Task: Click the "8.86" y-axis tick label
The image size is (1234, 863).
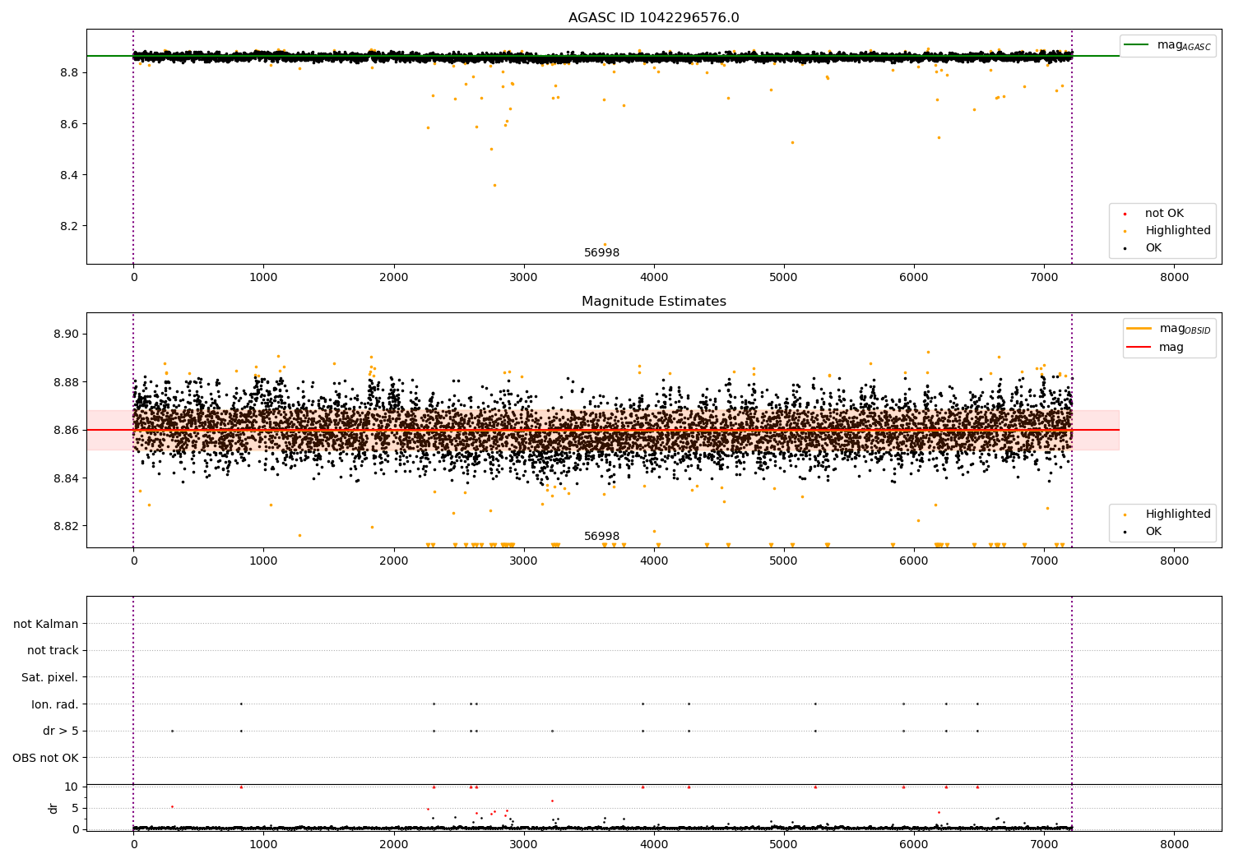Action: pos(67,430)
